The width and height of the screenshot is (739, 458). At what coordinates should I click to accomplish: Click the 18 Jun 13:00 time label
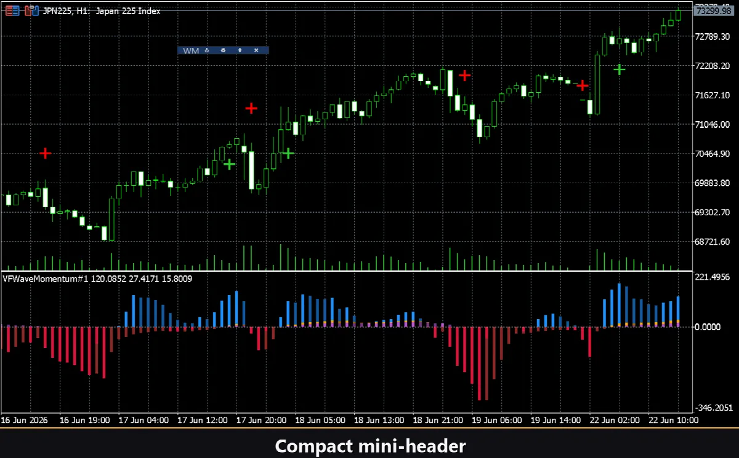pos(379,420)
